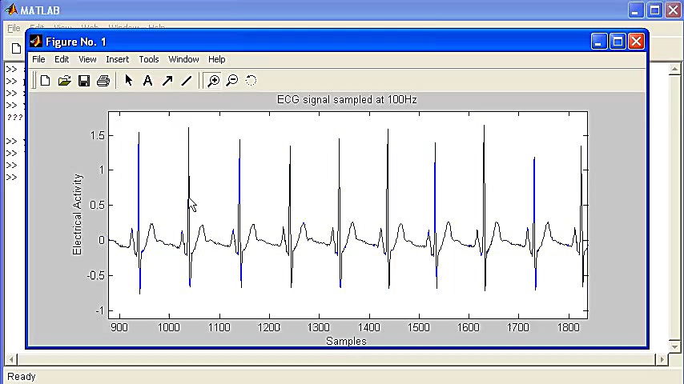
Task: Click the '???' error line in command window
Action: click(15, 118)
